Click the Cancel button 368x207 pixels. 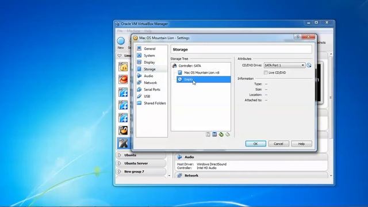278,144
